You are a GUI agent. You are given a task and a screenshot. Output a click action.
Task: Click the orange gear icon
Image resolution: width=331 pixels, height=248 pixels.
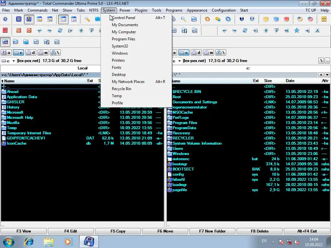click(x=207, y=19)
